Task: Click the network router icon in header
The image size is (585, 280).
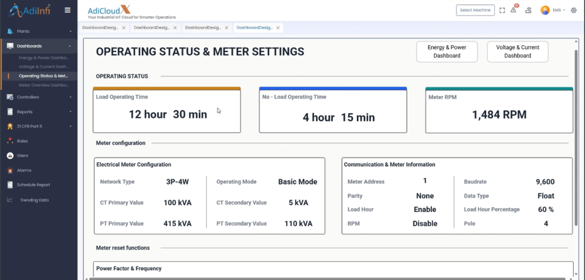Action: (528, 10)
